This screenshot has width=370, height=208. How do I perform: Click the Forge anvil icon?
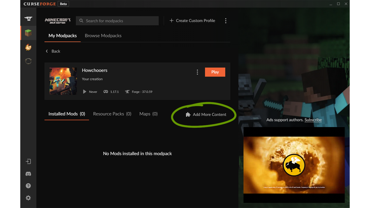pos(127,92)
